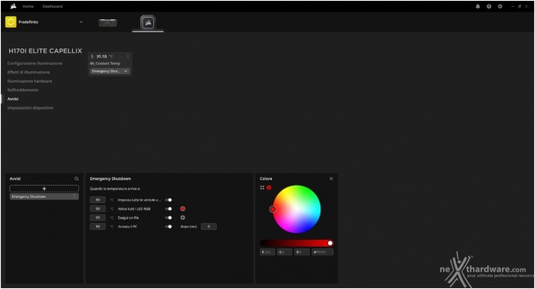The width and height of the screenshot is (535, 289).
Task: Select Emergency Shutdown in alerts list
Action: click(x=44, y=196)
